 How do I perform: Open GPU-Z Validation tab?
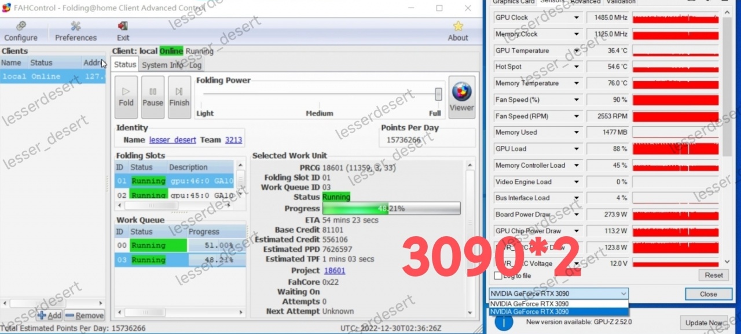pos(621,2)
